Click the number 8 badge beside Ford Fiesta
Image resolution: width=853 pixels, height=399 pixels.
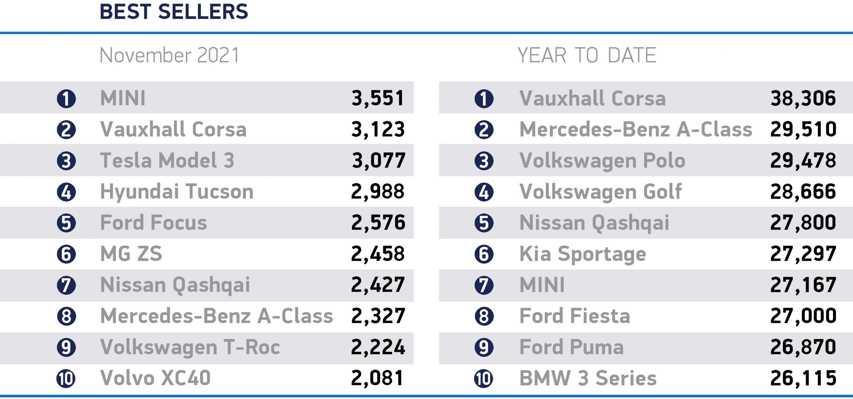click(484, 316)
